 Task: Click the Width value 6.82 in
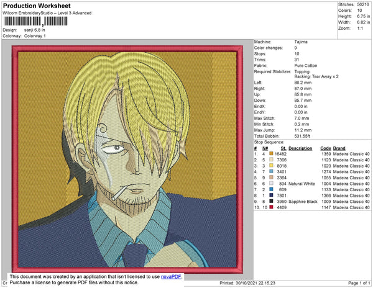[x=364, y=22]
